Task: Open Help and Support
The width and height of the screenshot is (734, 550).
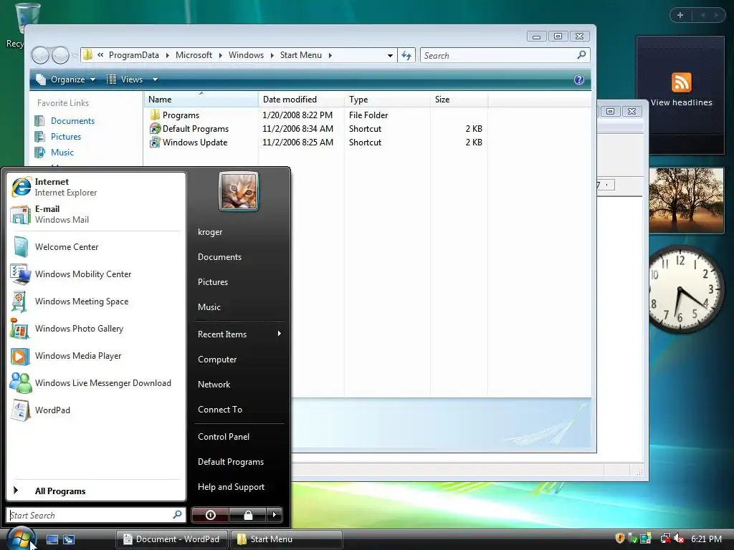Action: pos(239,487)
